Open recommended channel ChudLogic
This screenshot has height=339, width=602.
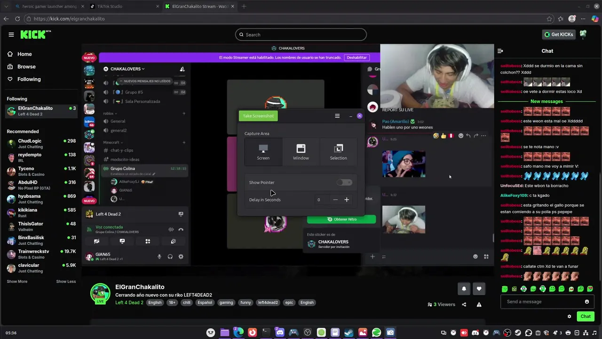tap(41, 144)
